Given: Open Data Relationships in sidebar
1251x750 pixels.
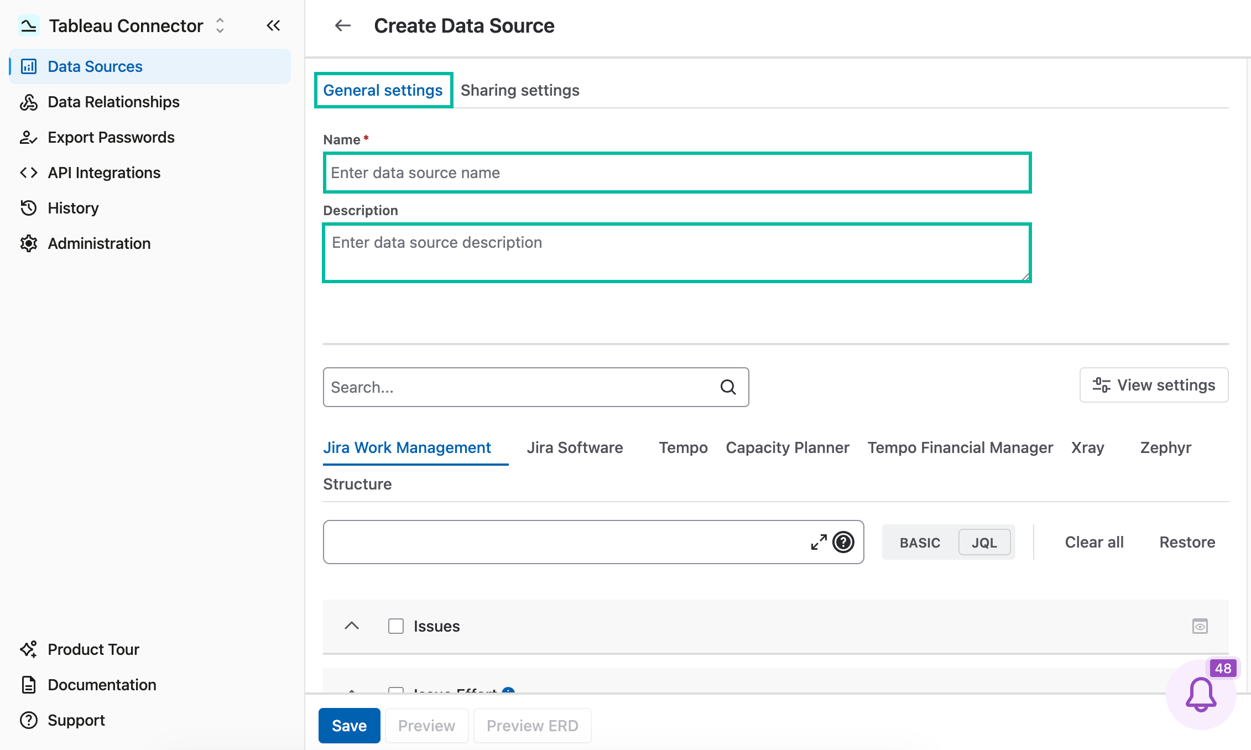Looking at the screenshot, I should [150, 102].
